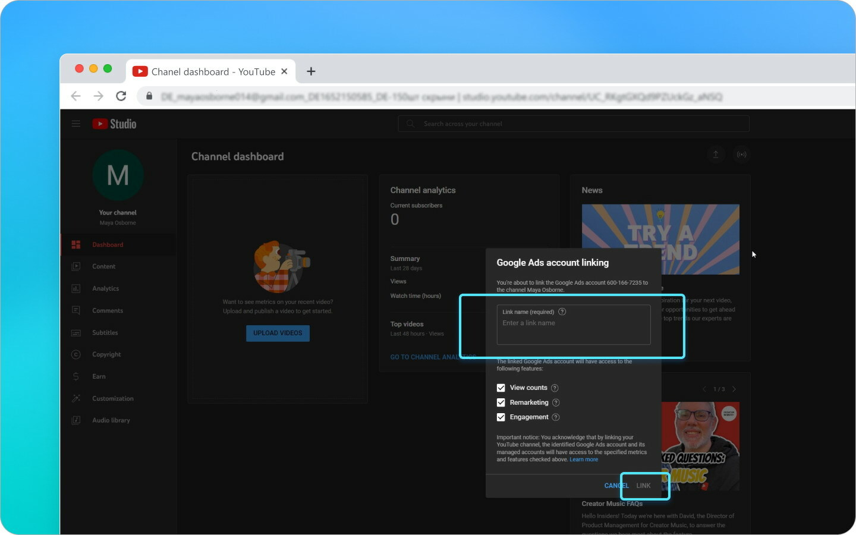This screenshot has height=535, width=856.
Task: Click the Copyright label in sidebar
Action: tap(106, 354)
